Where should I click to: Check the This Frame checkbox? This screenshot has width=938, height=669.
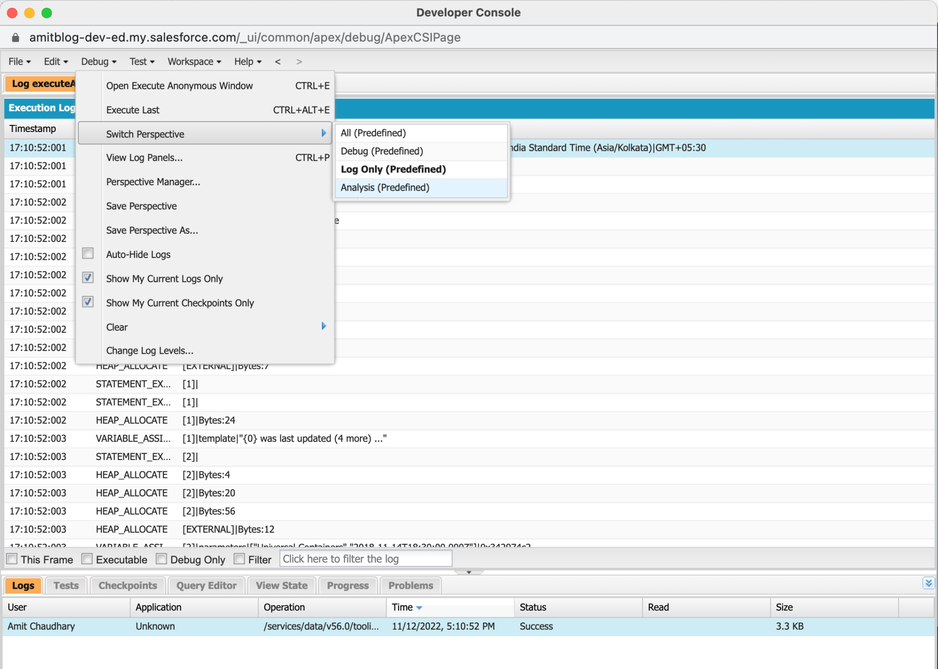click(12, 559)
